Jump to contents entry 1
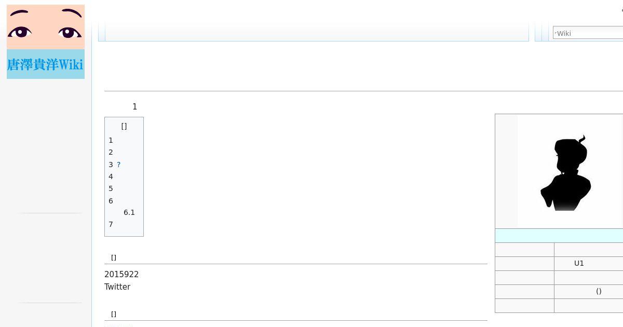Viewport: 623px width, 327px height. click(111, 140)
